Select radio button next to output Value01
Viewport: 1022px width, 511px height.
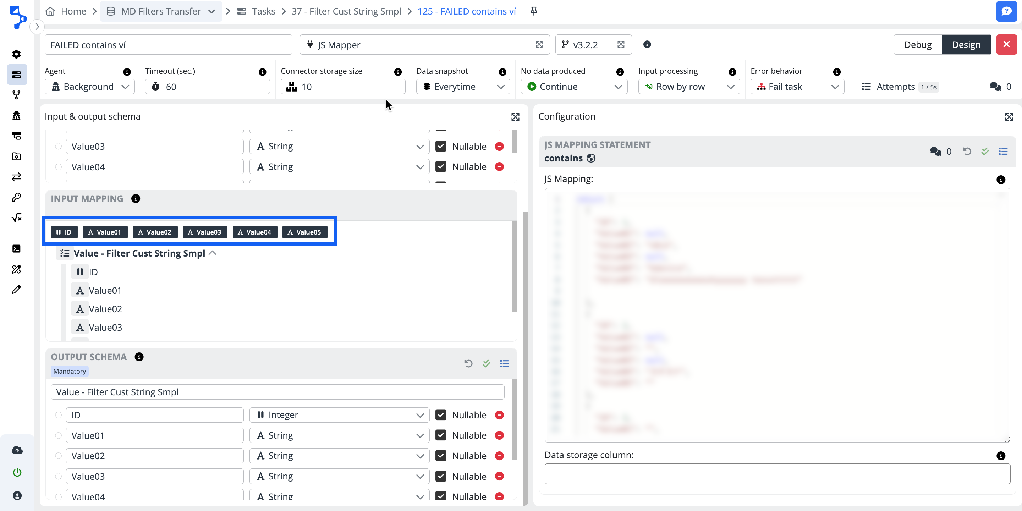pyautogui.click(x=58, y=436)
